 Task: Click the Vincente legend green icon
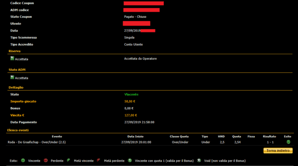point(23,160)
